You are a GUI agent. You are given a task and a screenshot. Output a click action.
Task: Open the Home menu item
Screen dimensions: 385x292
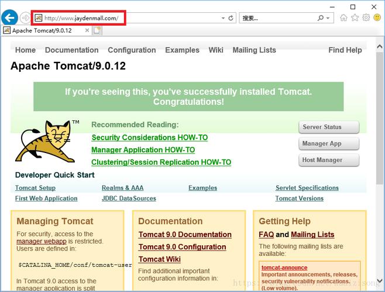pyautogui.click(x=25, y=50)
